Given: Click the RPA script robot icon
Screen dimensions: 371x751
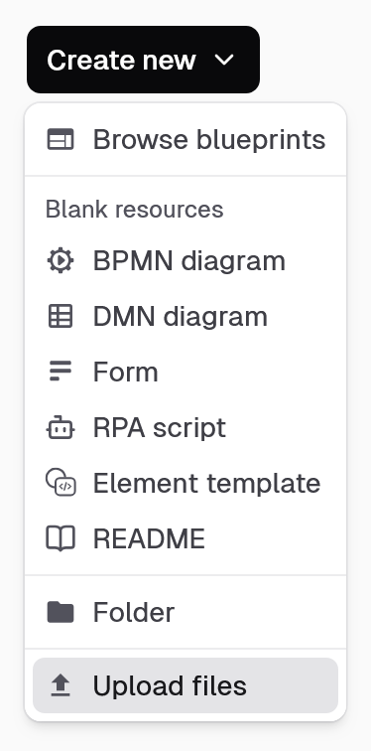Looking at the screenshot, I should click(x=61, y=427).
